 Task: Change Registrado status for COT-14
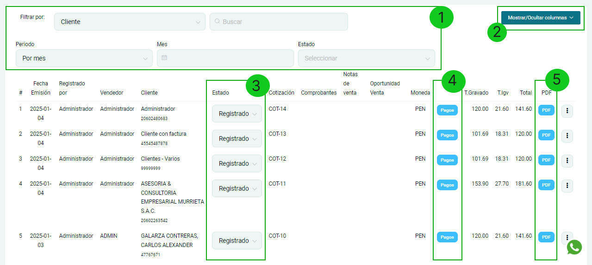tap(237, 114)
